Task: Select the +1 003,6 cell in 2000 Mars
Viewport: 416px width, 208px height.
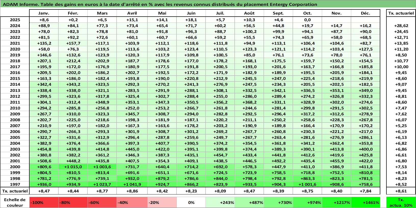Action: (102, 167)
